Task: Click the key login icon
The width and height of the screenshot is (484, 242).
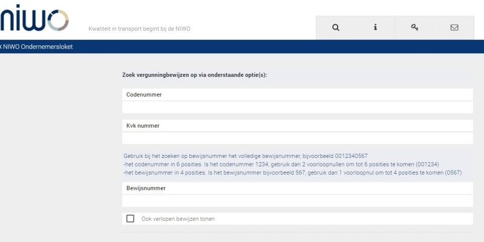Action: (414, 27)
